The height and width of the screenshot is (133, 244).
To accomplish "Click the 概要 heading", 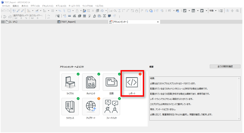I will tap(151, 67).
